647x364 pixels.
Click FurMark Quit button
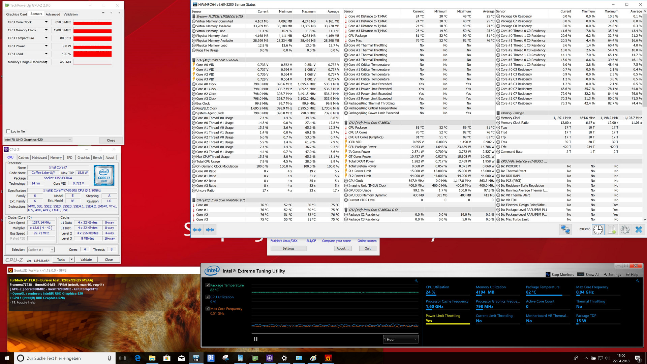(x=368, y=248)
